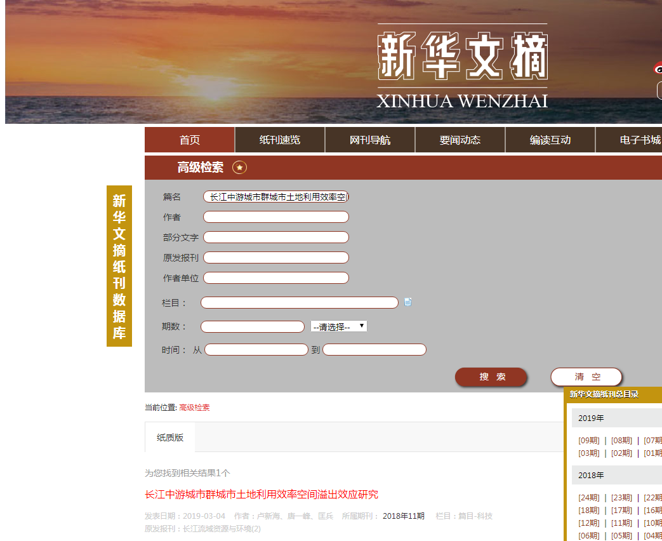Open 2018年 [12期] in the directory
This screenshot has height=541, width=662.
[588, 523]
